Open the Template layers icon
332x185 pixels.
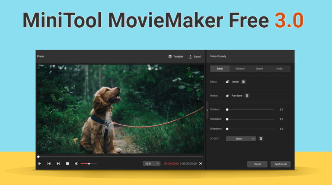[x=170, y=56]
